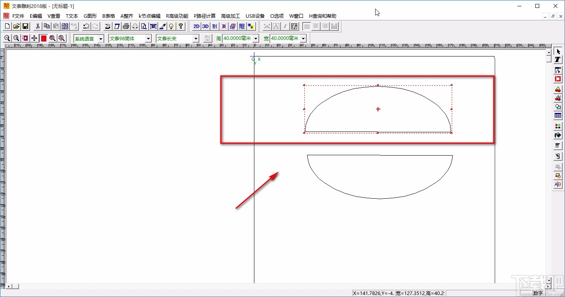Open the F文件 menu
This screenshot has width=565, height=297.
[18, 16]
